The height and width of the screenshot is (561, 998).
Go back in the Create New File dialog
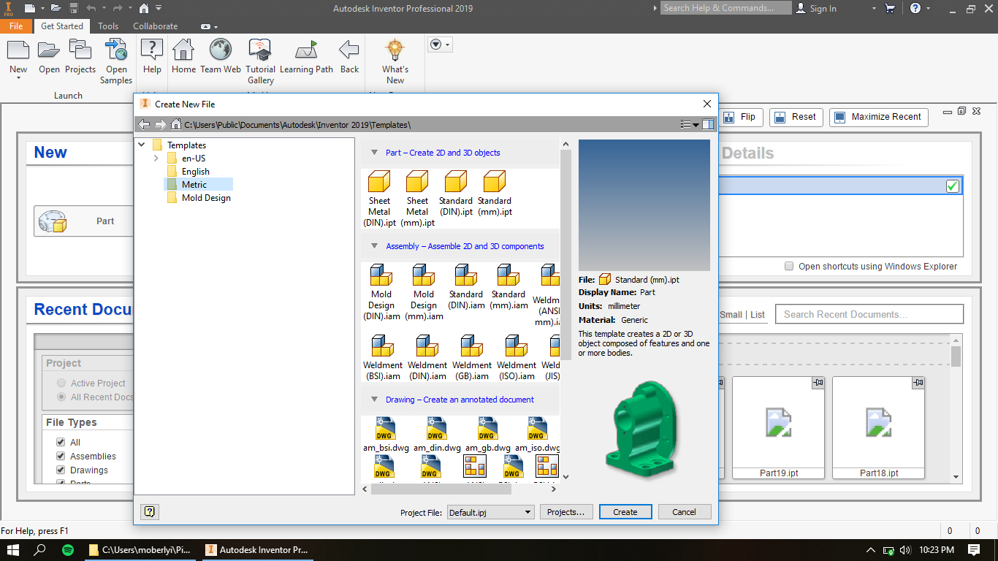point(144,125)
